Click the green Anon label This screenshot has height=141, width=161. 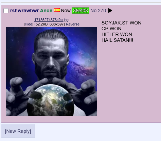pos(46,11)
